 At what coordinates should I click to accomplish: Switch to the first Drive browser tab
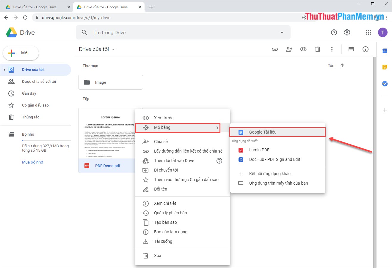tap(37, 7)
